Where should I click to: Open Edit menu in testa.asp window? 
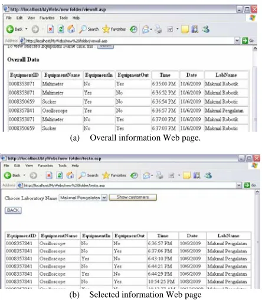pos(17,165)
